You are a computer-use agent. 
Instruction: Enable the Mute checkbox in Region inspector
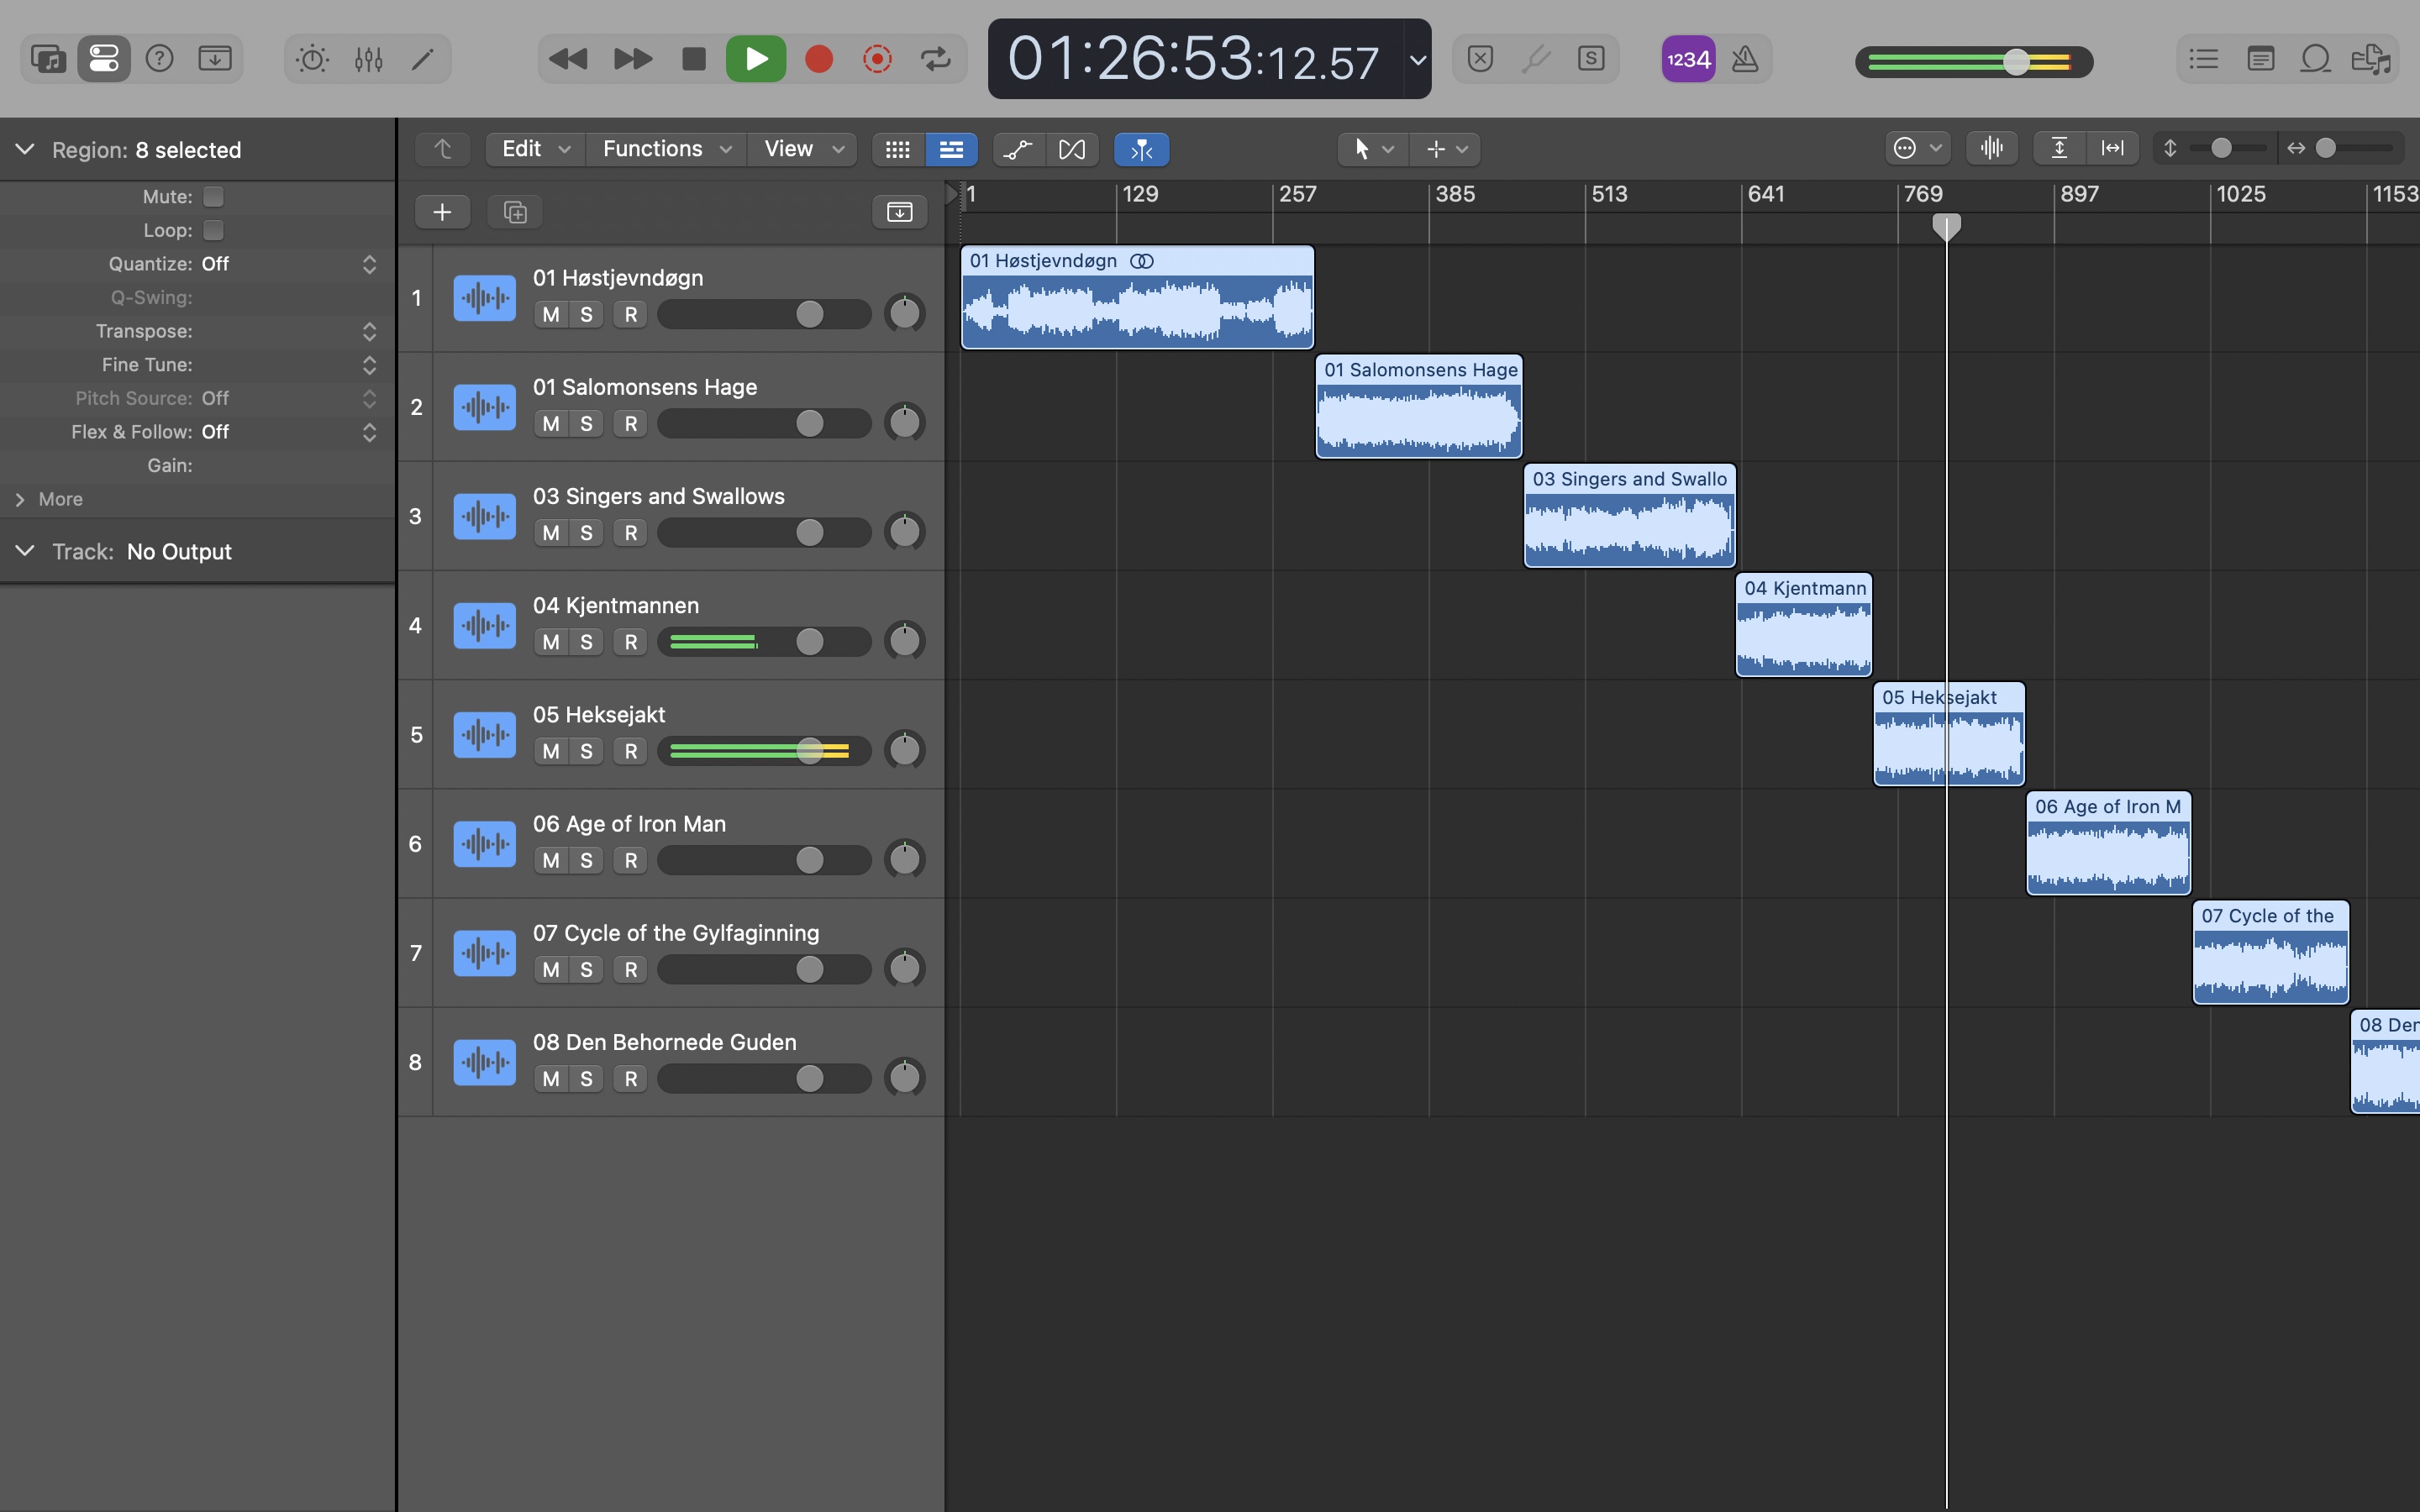[213, 197]
